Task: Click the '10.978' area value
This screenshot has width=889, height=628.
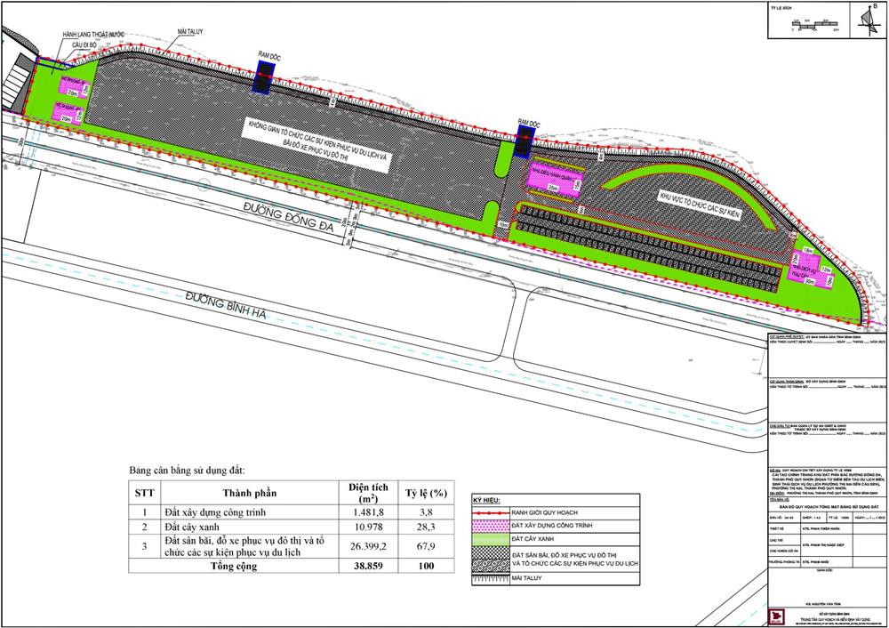Action: pyautogui.click(x=369, y=527)
